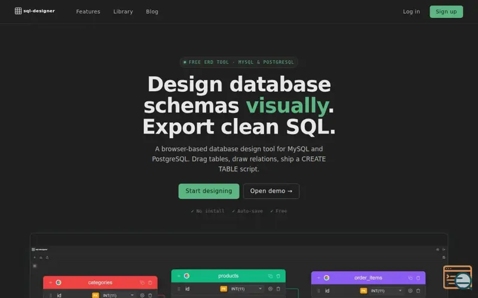The width and height of the screenshot is (478, 298).
Task: Click the logout icon in demo preview header
Action: point(444,249)
